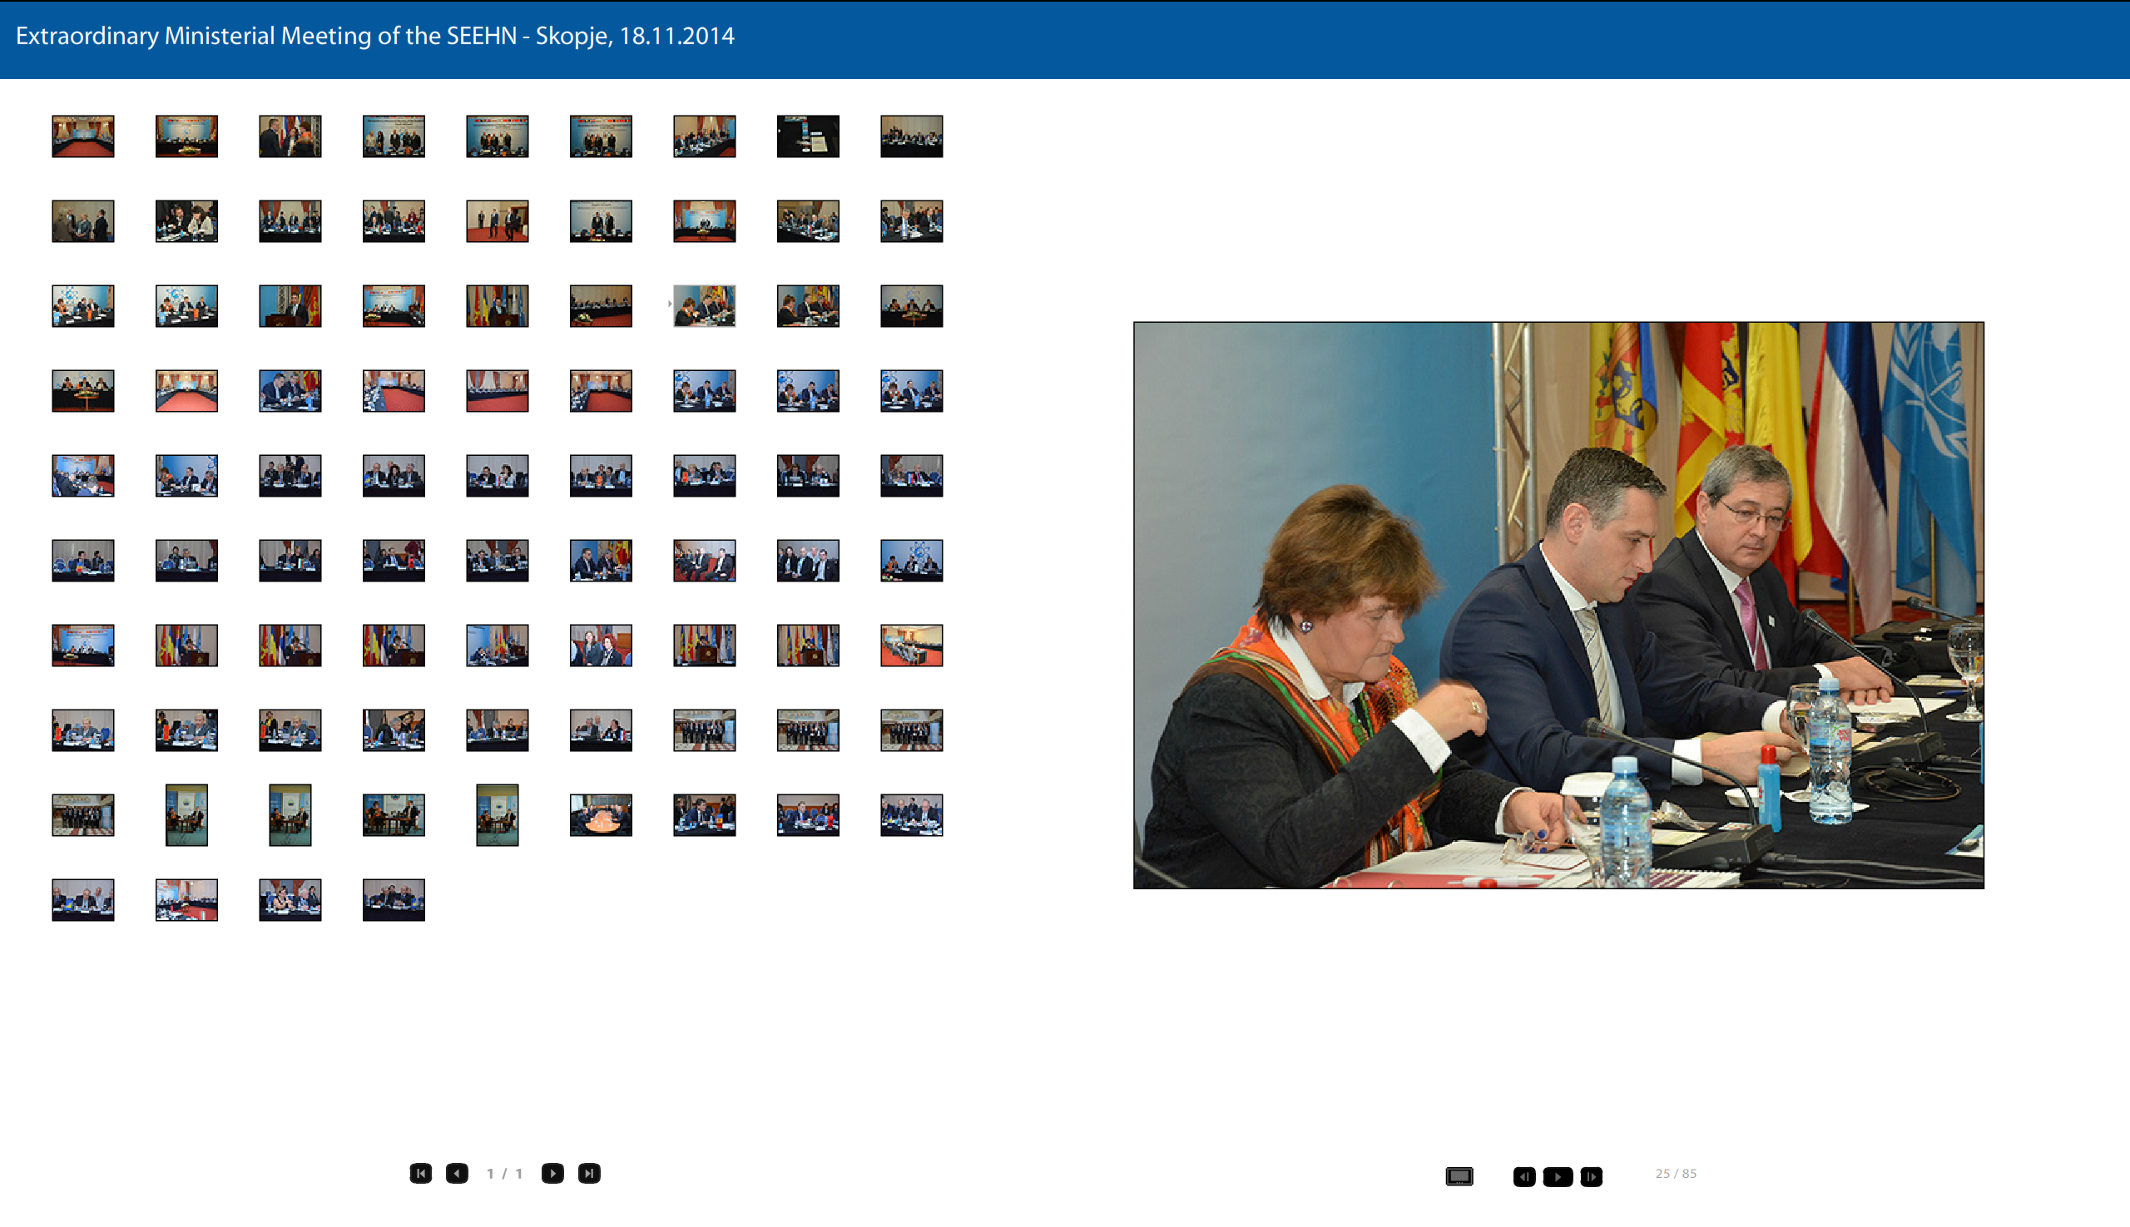Start the slideshow with the play button
The width and height of the screenshot is (2130, 1227).
1558,1176
